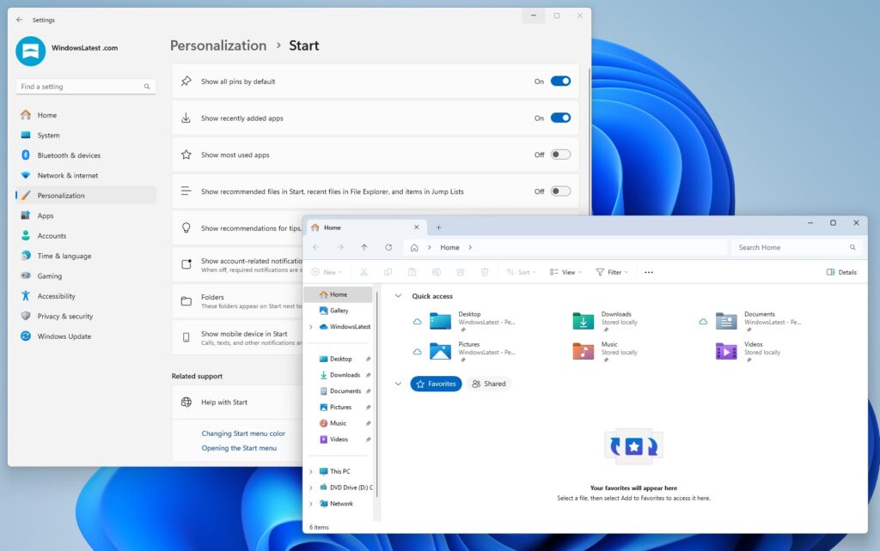Disable Show all pins by default
The width and height of the screenshot is (880, 551).
pos(559,81)
